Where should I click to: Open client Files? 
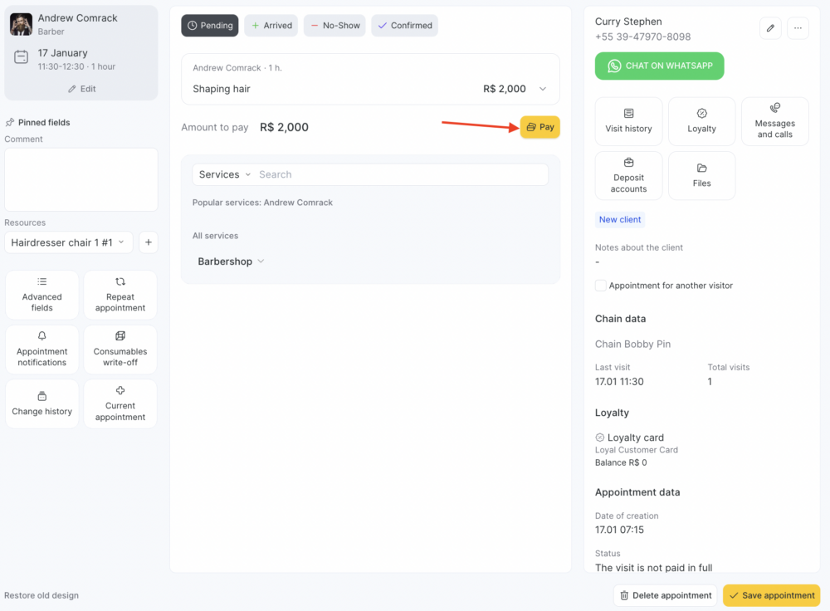(x=702, y=176)
